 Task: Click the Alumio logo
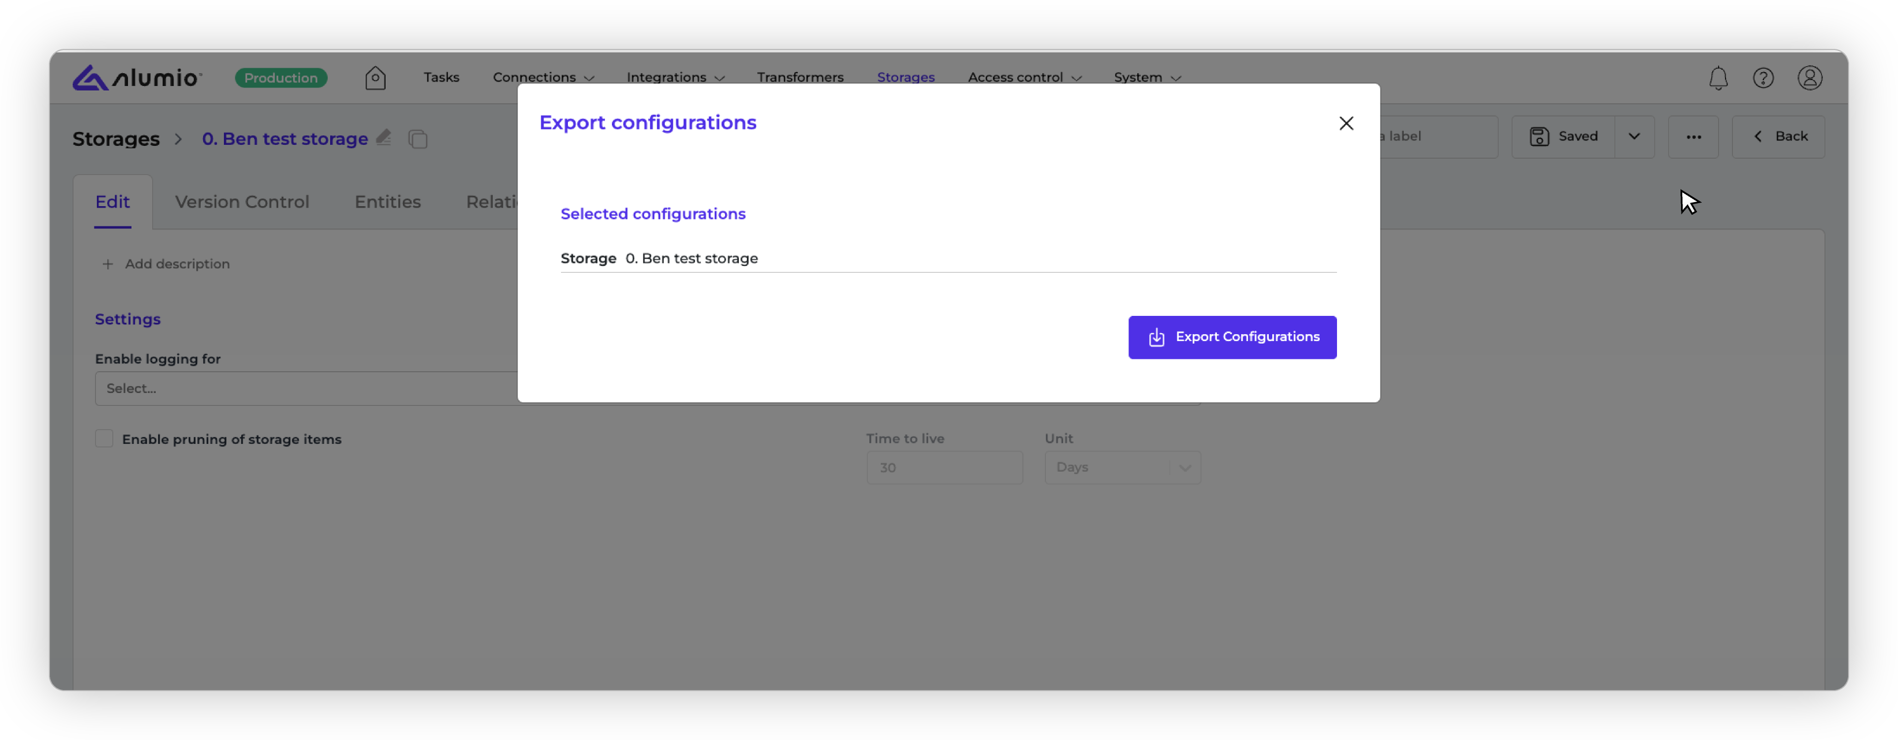tap(136, 78)
